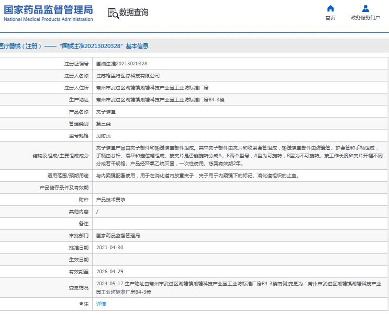Viewport: 389px width, 314px height.
Task: Click the 型号规格 label
Action: pyautogui.click(x=79, y=136)
